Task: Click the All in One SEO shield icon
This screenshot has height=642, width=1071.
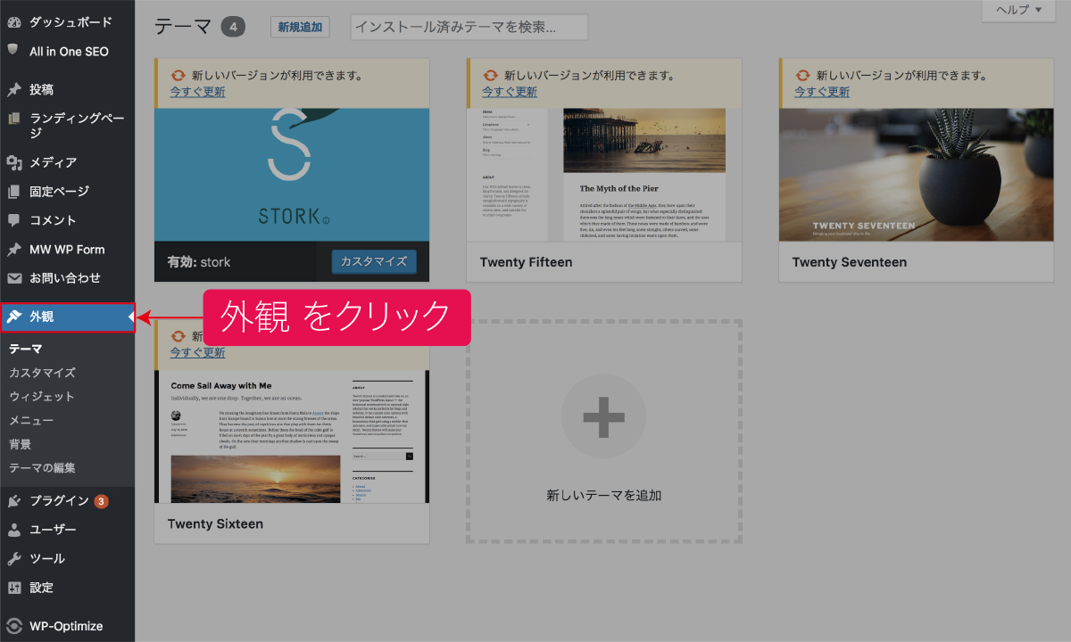Action: (x=12, y=51)
